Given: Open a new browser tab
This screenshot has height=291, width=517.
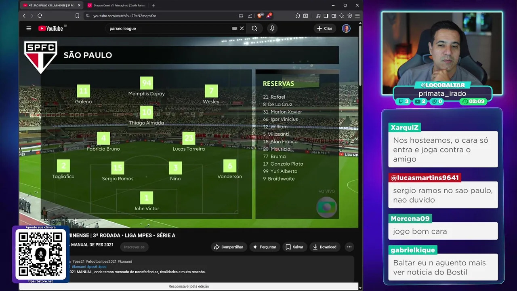Looking at the screenshot, I should (x=153, y=5).
